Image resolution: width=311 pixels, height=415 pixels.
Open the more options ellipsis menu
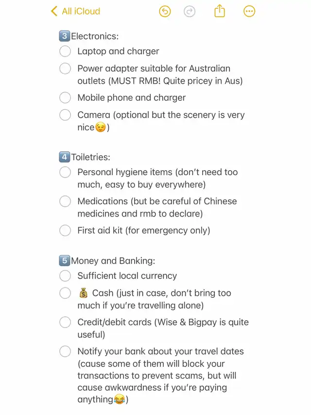click(x=249, y=11)
